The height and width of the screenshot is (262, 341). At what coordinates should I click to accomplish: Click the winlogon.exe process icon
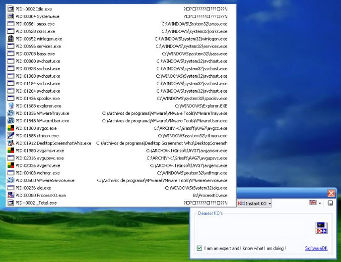(x=10, y=39)
